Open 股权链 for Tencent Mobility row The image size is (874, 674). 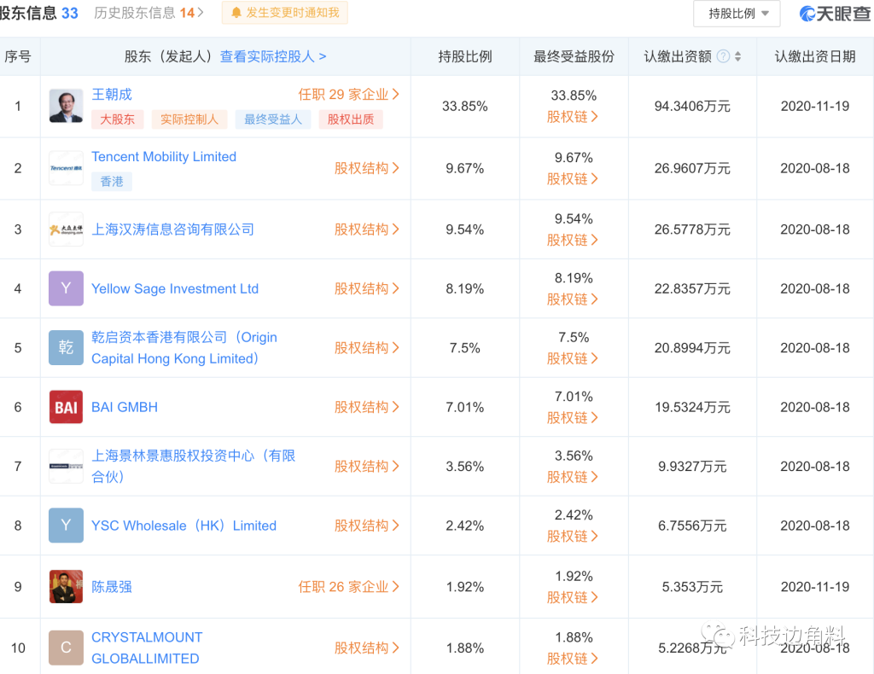coord(573,179)
